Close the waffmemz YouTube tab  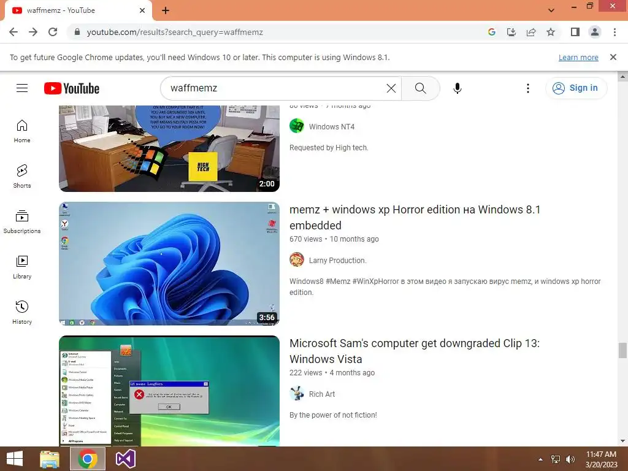coord(142,10)
